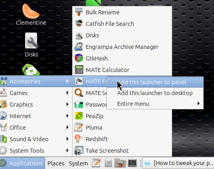Open the System panel menu
214x169 pixels.
(x=79, y=163)
